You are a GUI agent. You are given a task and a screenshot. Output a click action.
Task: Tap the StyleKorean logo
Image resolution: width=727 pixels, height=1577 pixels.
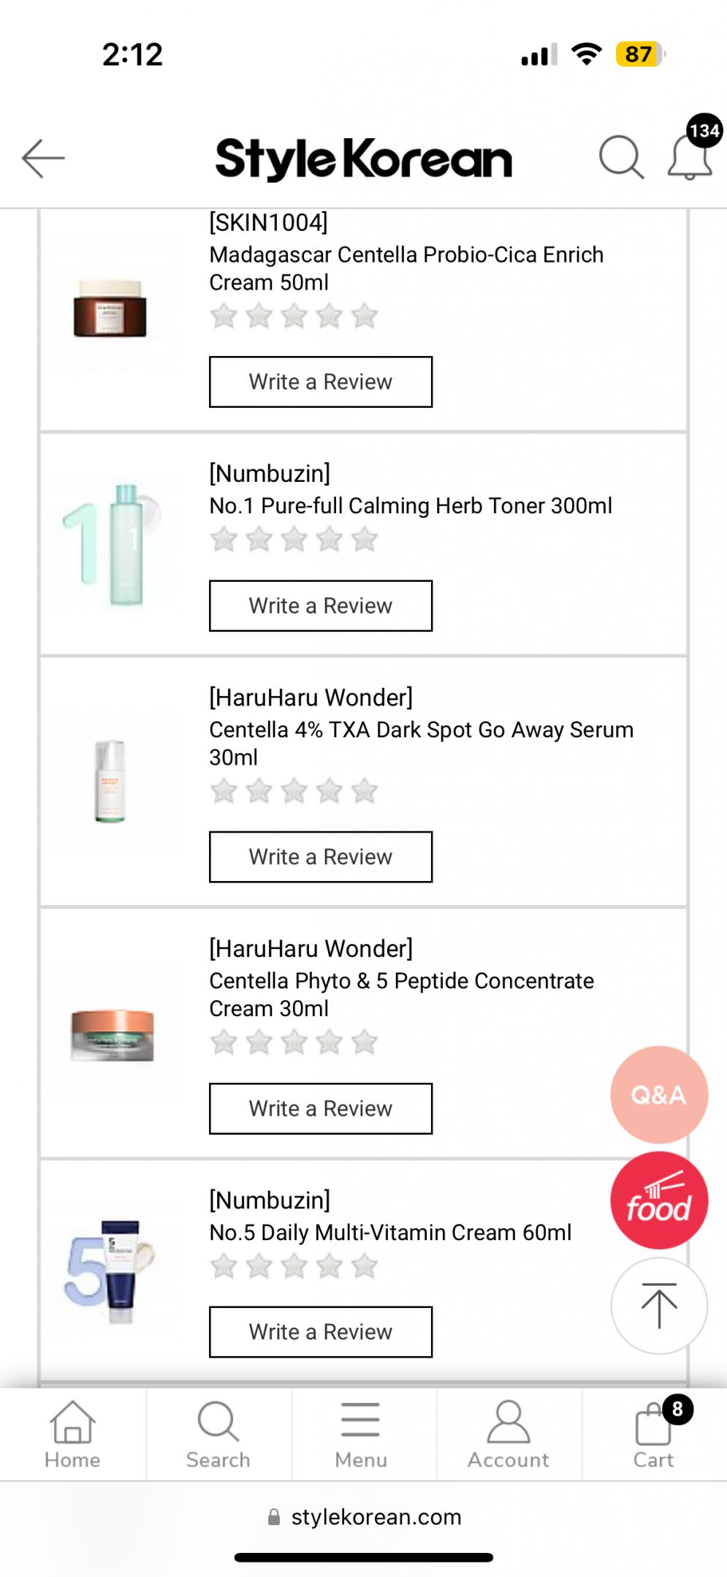point(363,159)
